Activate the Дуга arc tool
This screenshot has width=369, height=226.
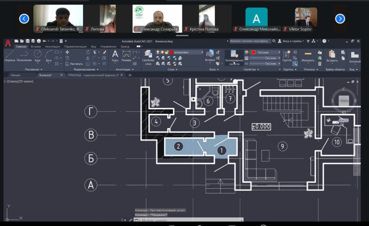click(x=49, y=56)
